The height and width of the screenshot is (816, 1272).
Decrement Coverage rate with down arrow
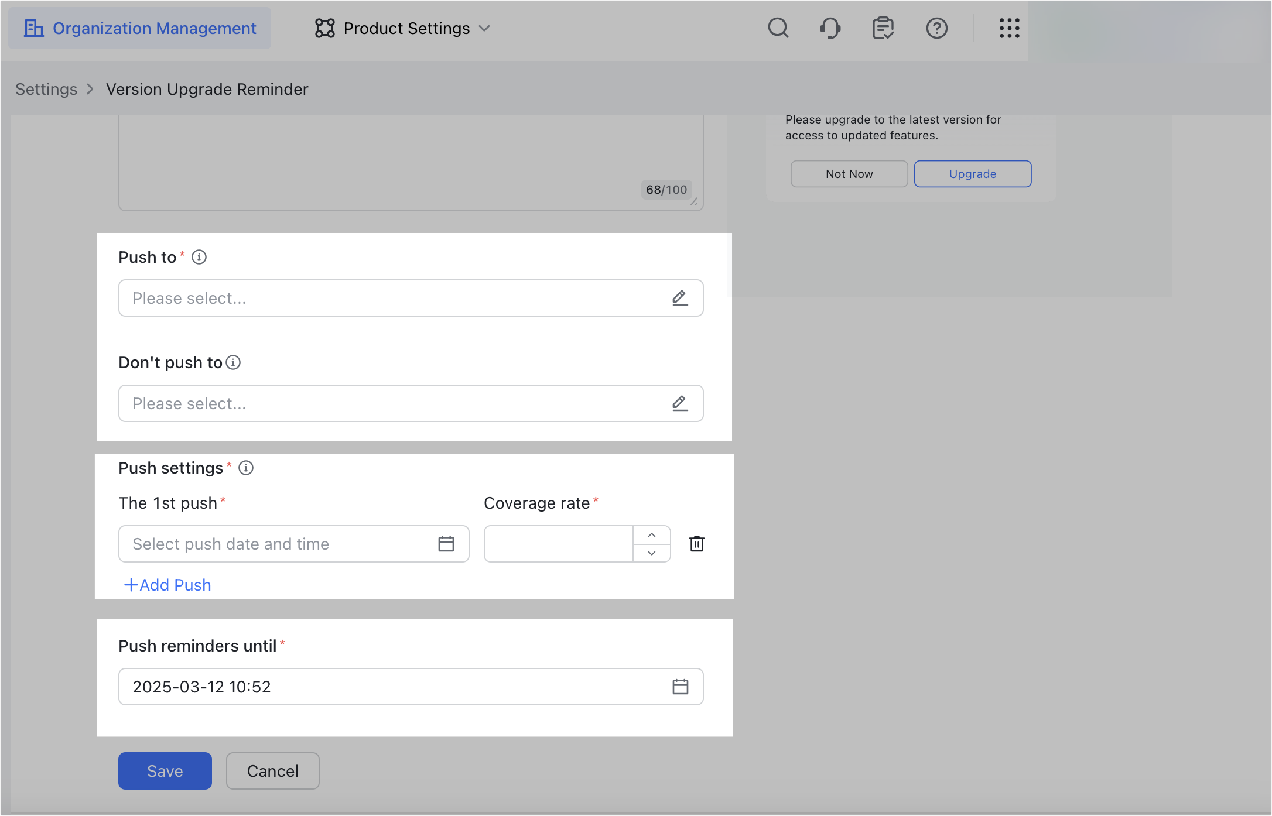tap(651, 553)
